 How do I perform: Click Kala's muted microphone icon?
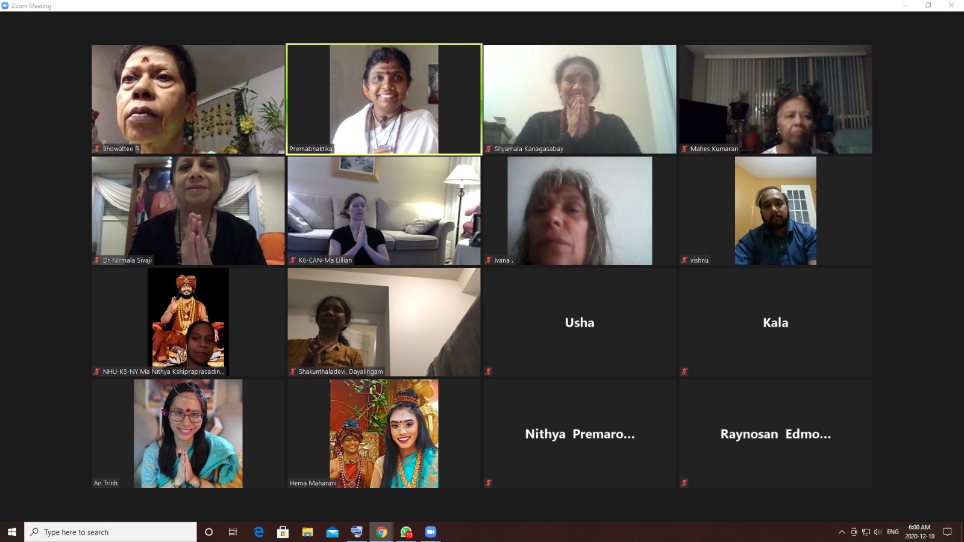pyautogui.click(x=684, y=372)
